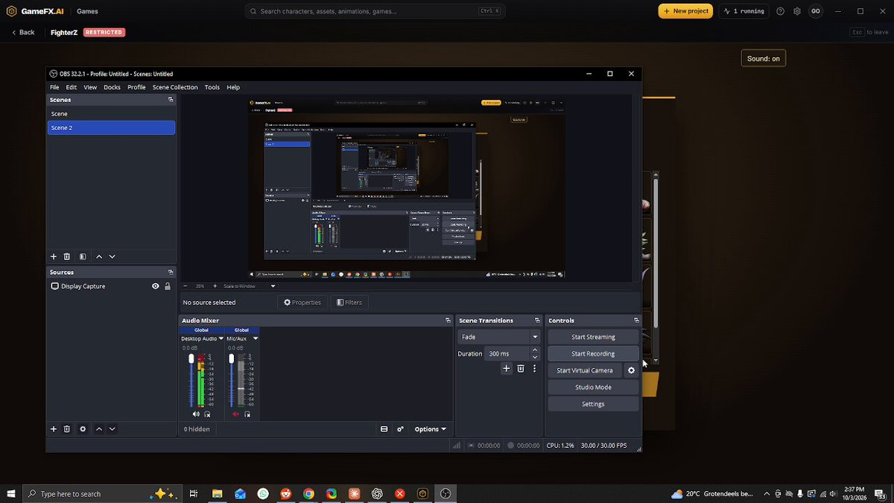Mute Desktop Audio speaker icon

(196, 414)
